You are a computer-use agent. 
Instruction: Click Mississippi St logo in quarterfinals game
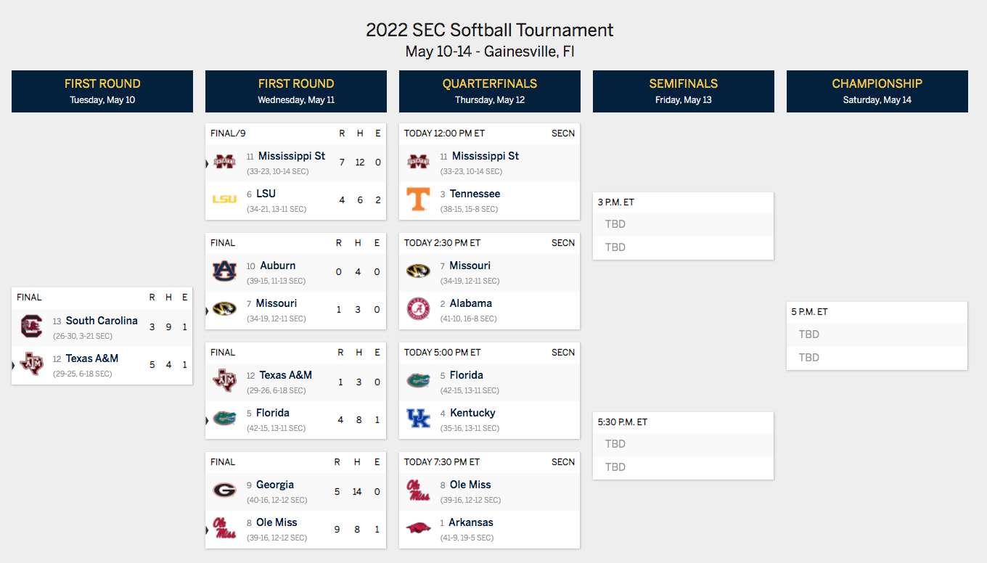[418, 162]
